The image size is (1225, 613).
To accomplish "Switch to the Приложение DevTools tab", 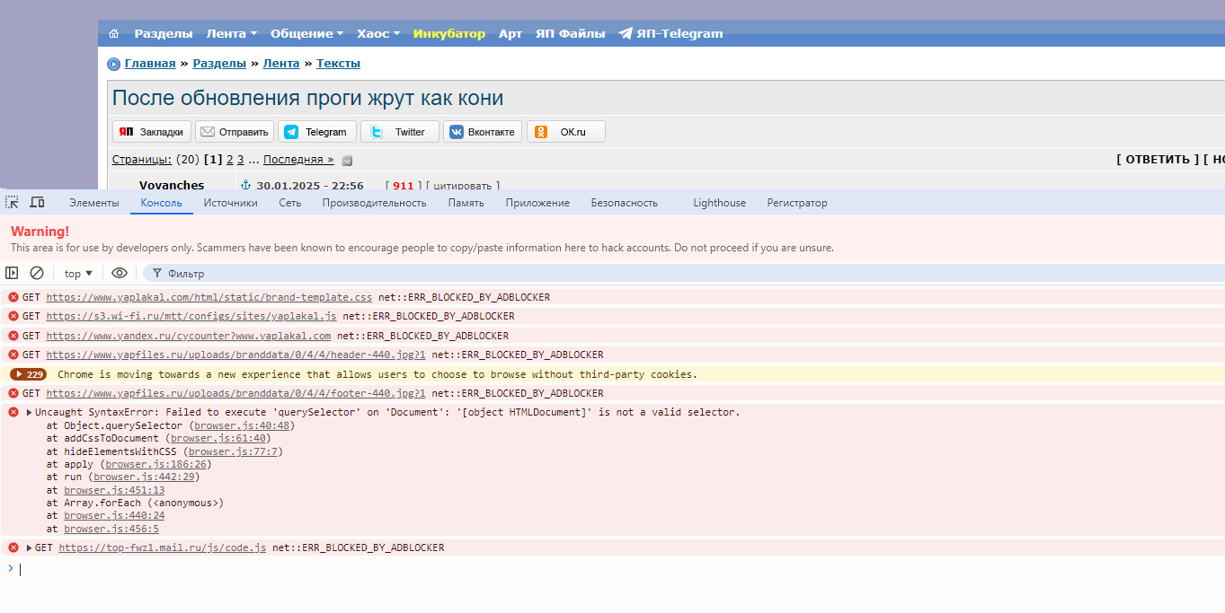I will tap(537, 203).
